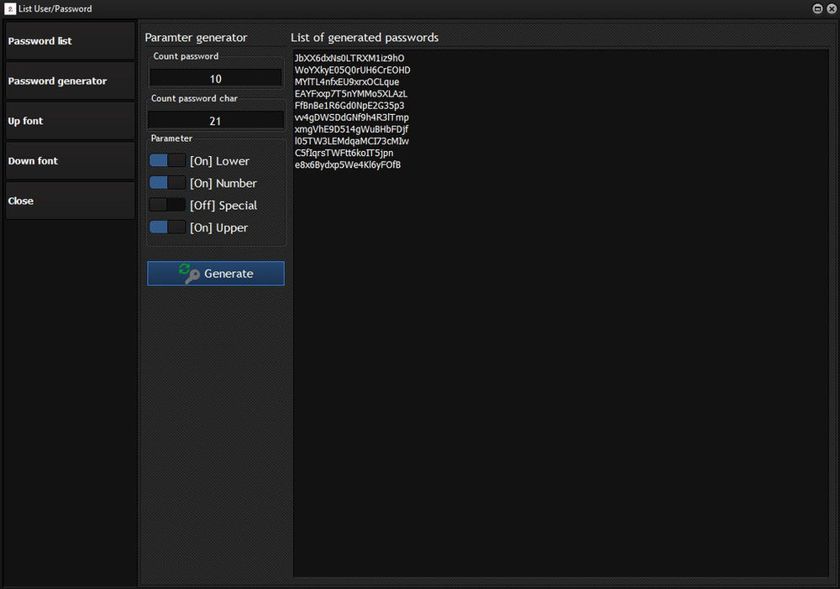Image resolution: width=840 pixels, height=589 pixels.
Task: Close the app using the Close sidebar button
Action: [x=69, y=201]
